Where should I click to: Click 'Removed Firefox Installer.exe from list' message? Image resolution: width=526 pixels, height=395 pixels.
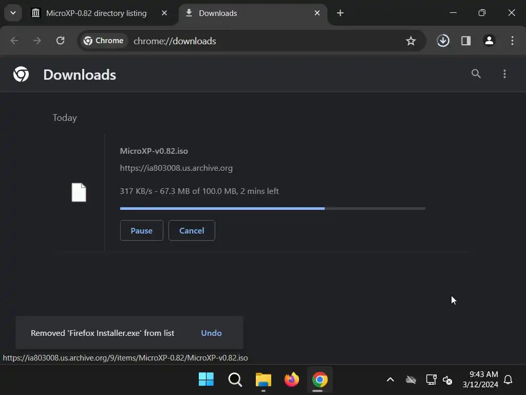pyautogui.click(x=102, y=333)
